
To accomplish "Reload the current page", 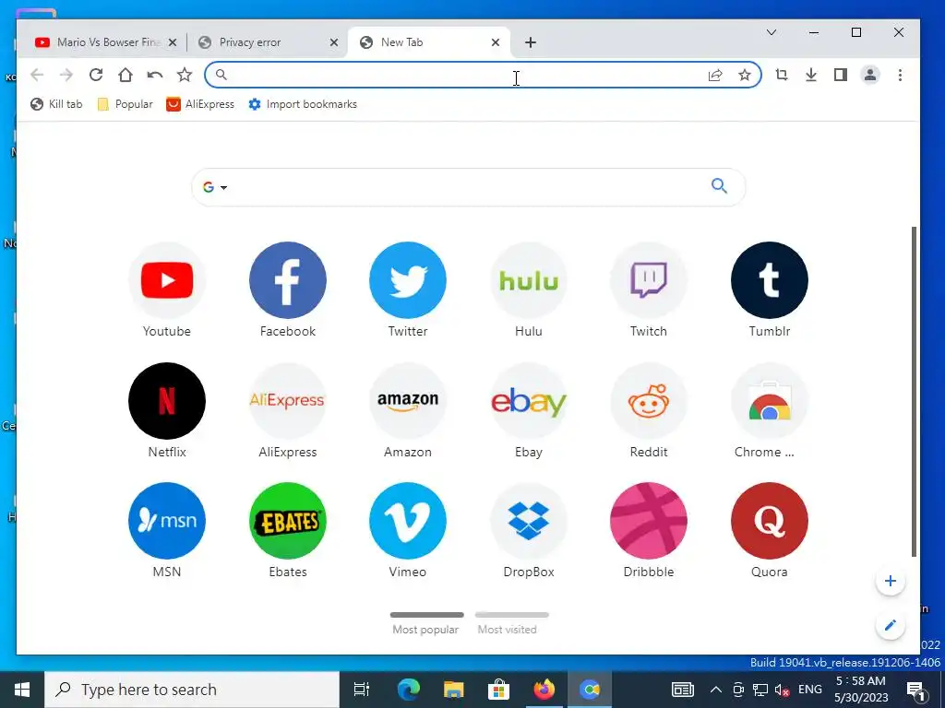I will tap(96, 75).
